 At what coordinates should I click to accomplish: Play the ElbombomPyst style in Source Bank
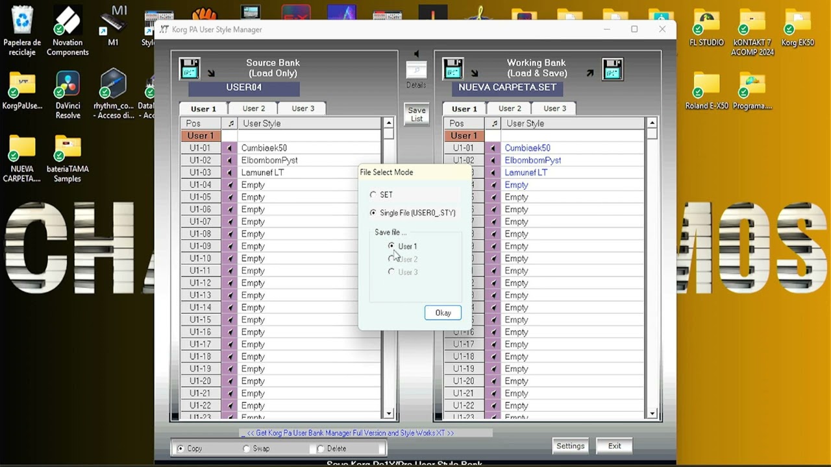click(229, 160)
